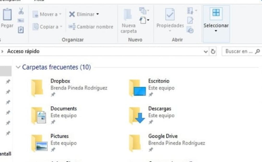
Task: Click the Cortar scissors icon
Action: (x=21, y=11)
